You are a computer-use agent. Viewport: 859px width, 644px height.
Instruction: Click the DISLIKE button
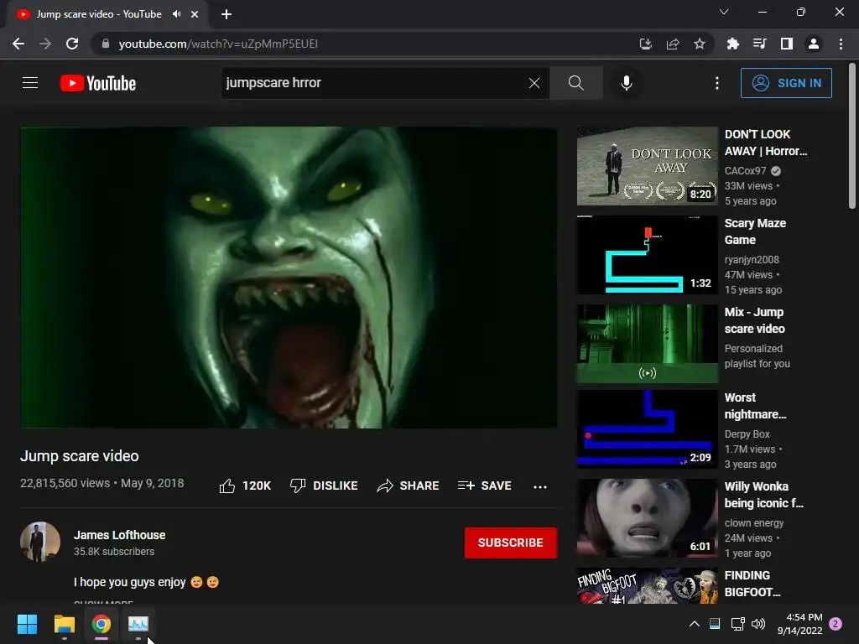pos(324,486)
